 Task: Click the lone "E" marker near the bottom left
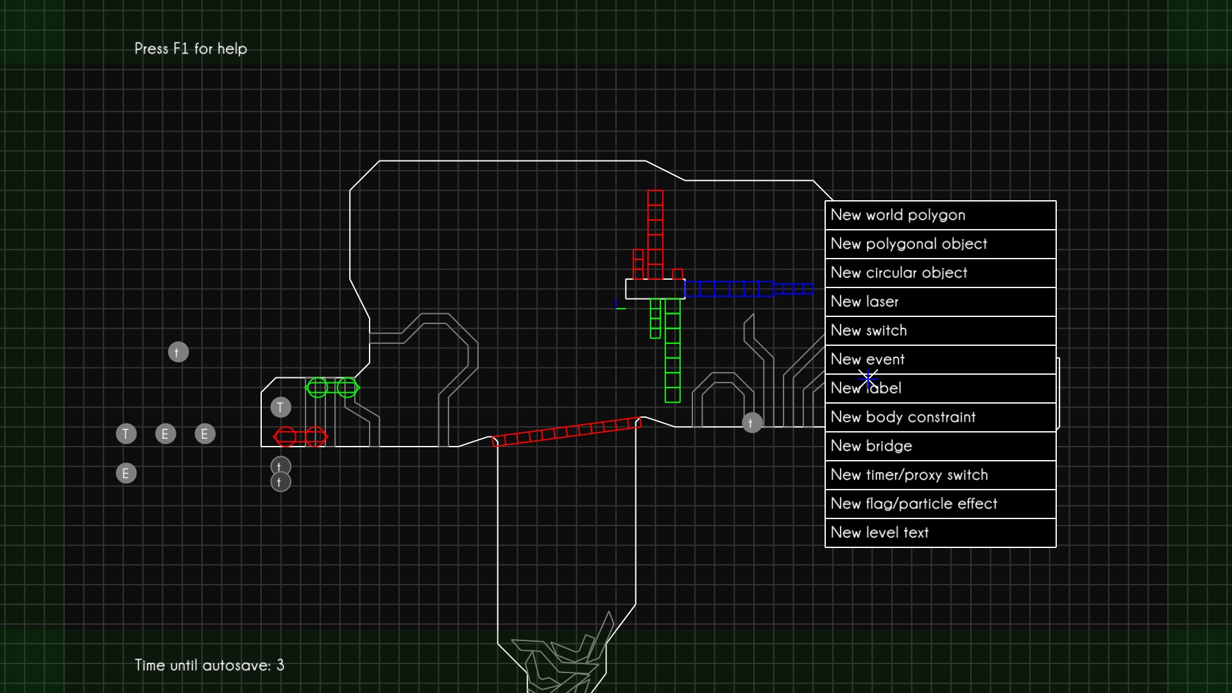pyautogui.click(x=126, y=473)
